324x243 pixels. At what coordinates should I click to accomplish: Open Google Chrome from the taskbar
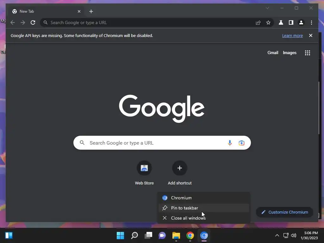(190, 235)
